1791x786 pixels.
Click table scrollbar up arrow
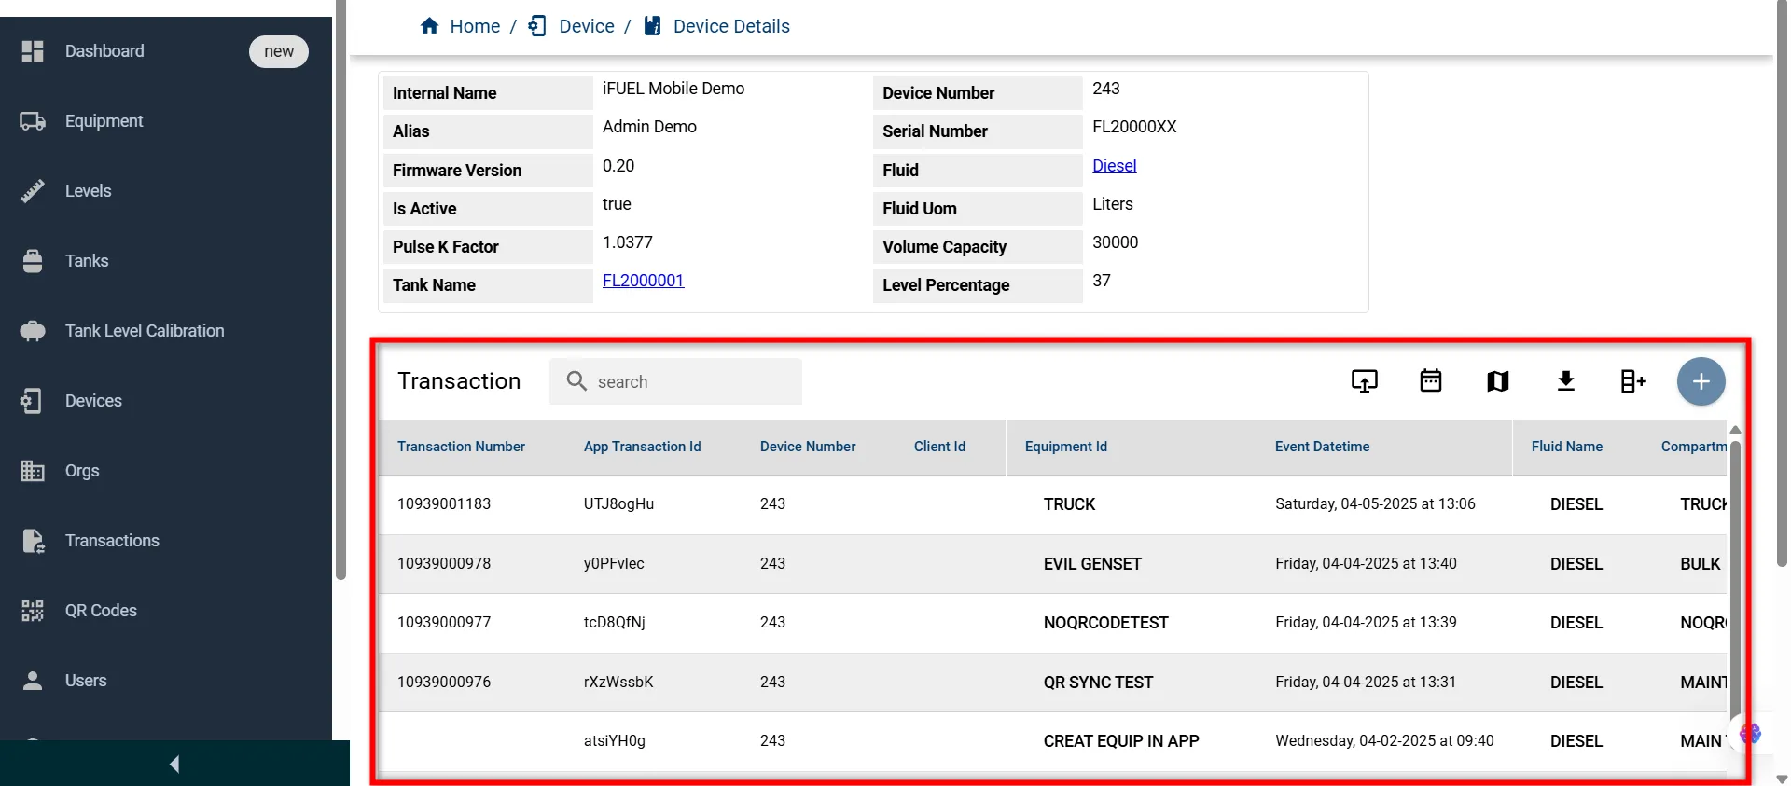1735,430
